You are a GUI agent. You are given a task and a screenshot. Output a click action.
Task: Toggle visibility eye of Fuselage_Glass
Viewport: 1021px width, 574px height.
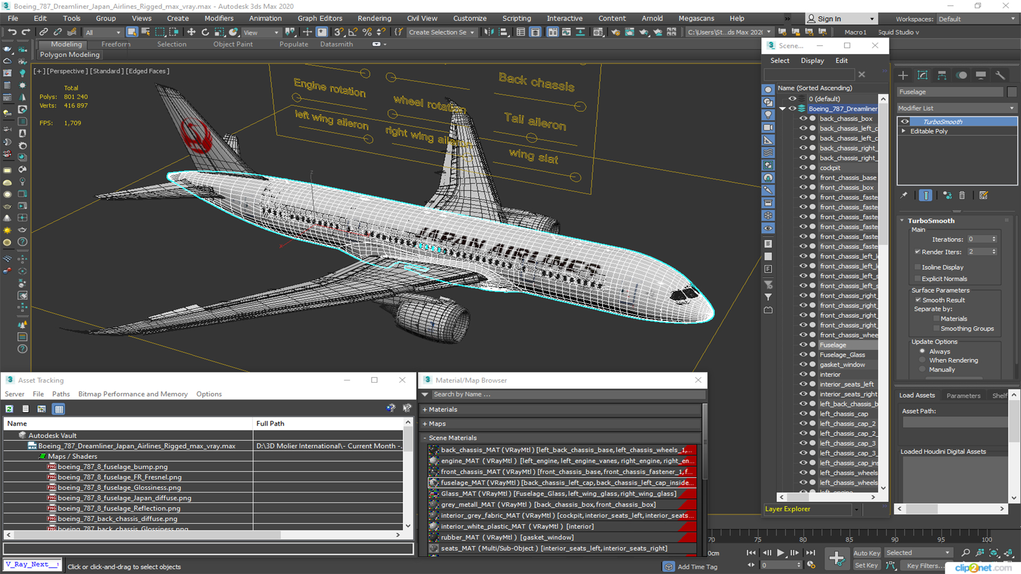[803, 355]
